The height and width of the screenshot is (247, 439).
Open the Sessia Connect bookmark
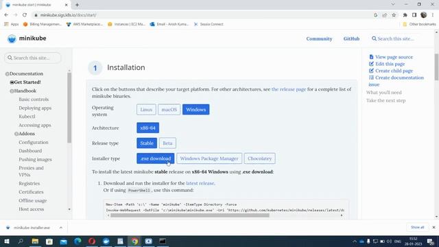pos(209,24)
